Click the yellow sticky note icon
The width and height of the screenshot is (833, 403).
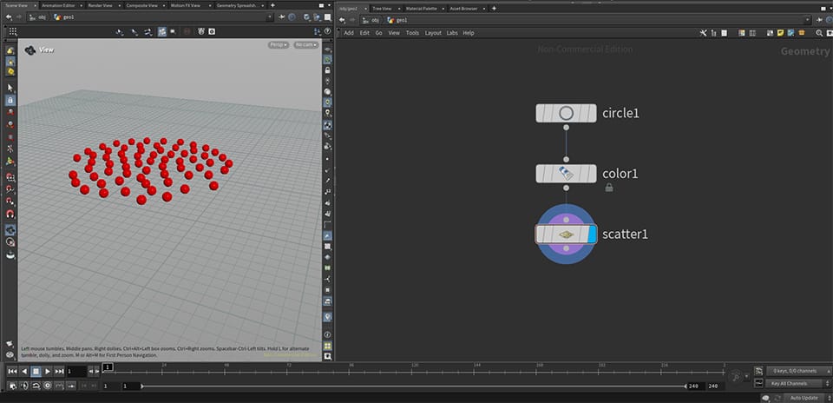point(781,33)
